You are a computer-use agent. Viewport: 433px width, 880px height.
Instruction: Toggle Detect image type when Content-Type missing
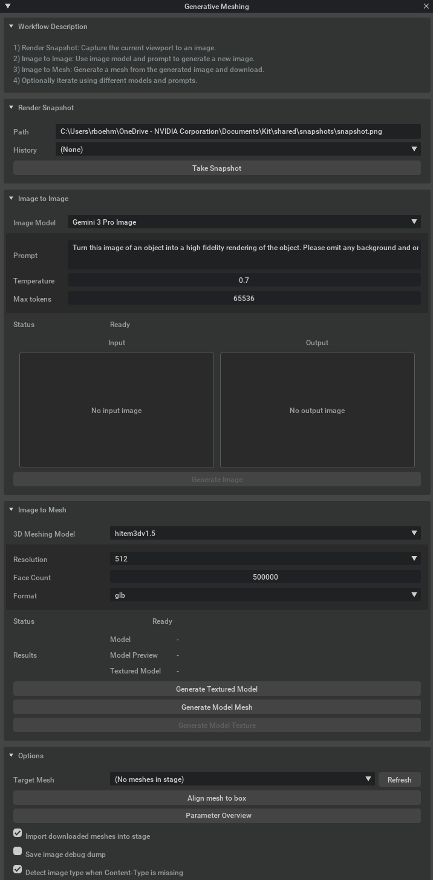pos(18,870)
